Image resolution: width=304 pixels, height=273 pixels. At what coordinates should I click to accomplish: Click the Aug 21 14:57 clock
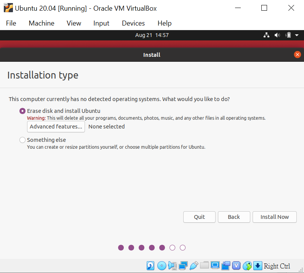coord(152,35)
